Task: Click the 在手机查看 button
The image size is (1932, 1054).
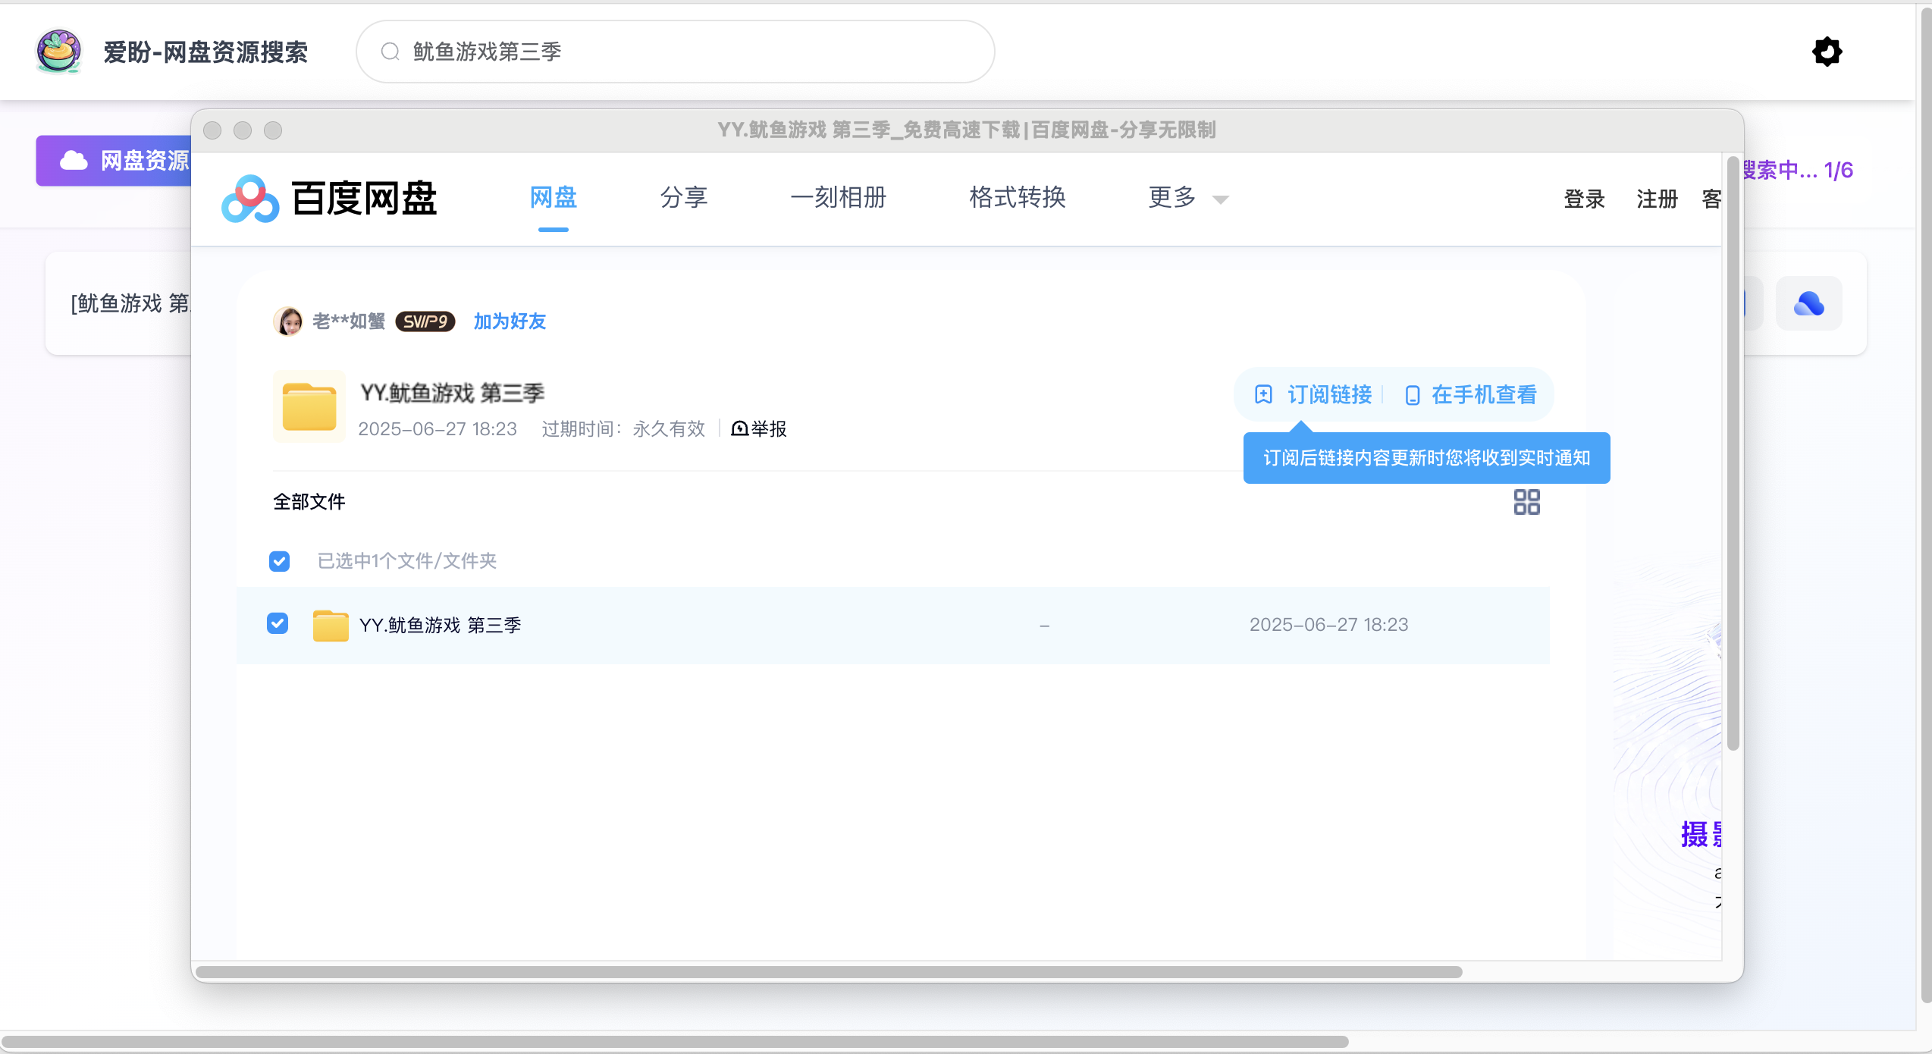Action: tap(1471, 395)
